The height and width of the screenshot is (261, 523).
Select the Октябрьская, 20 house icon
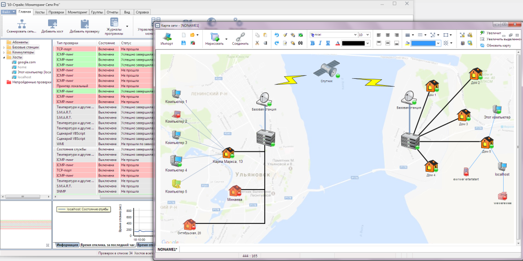pyautogui.click(x=189, y=224)
